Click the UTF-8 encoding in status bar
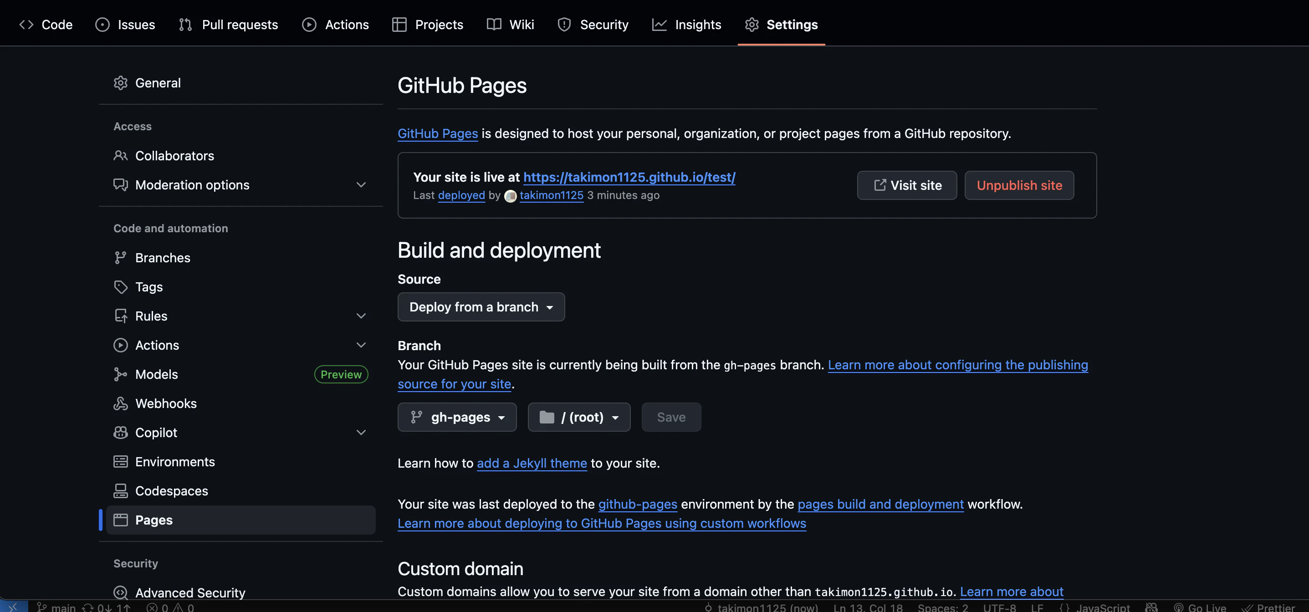 [1000, 607]
